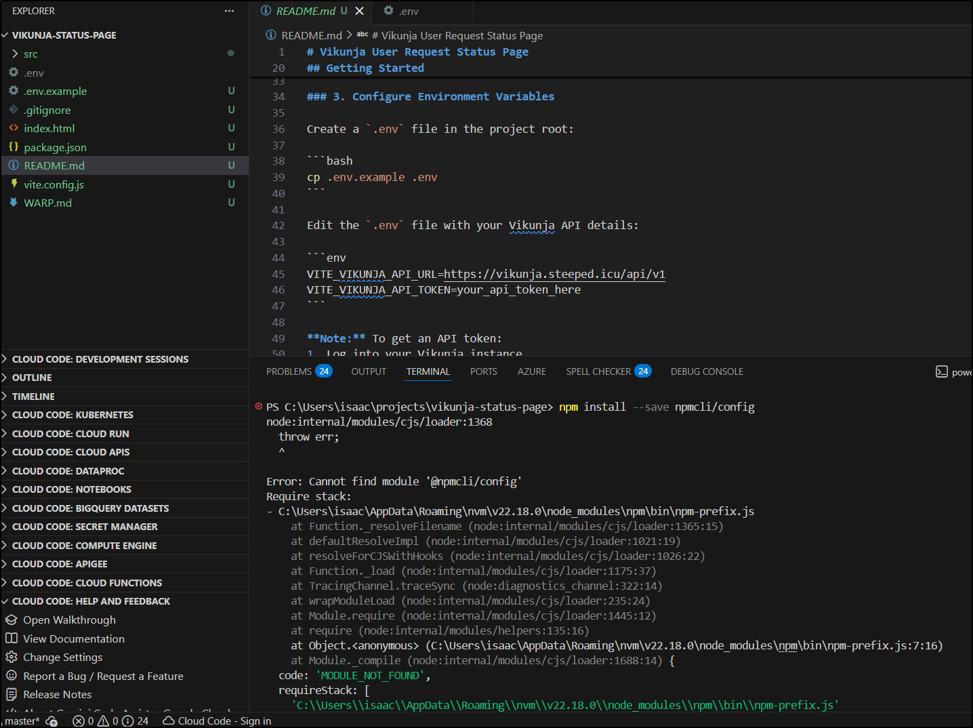Open the .env editor tab
This screenshot has height=728, width=973.
pos(408,11)
